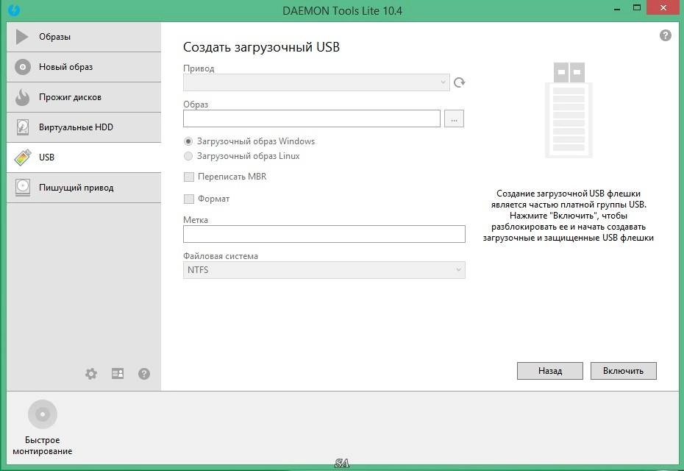Screen dimensions: 684x471
Task: Click the large USB flash drive illustration
Action: (x=569, y=110)
